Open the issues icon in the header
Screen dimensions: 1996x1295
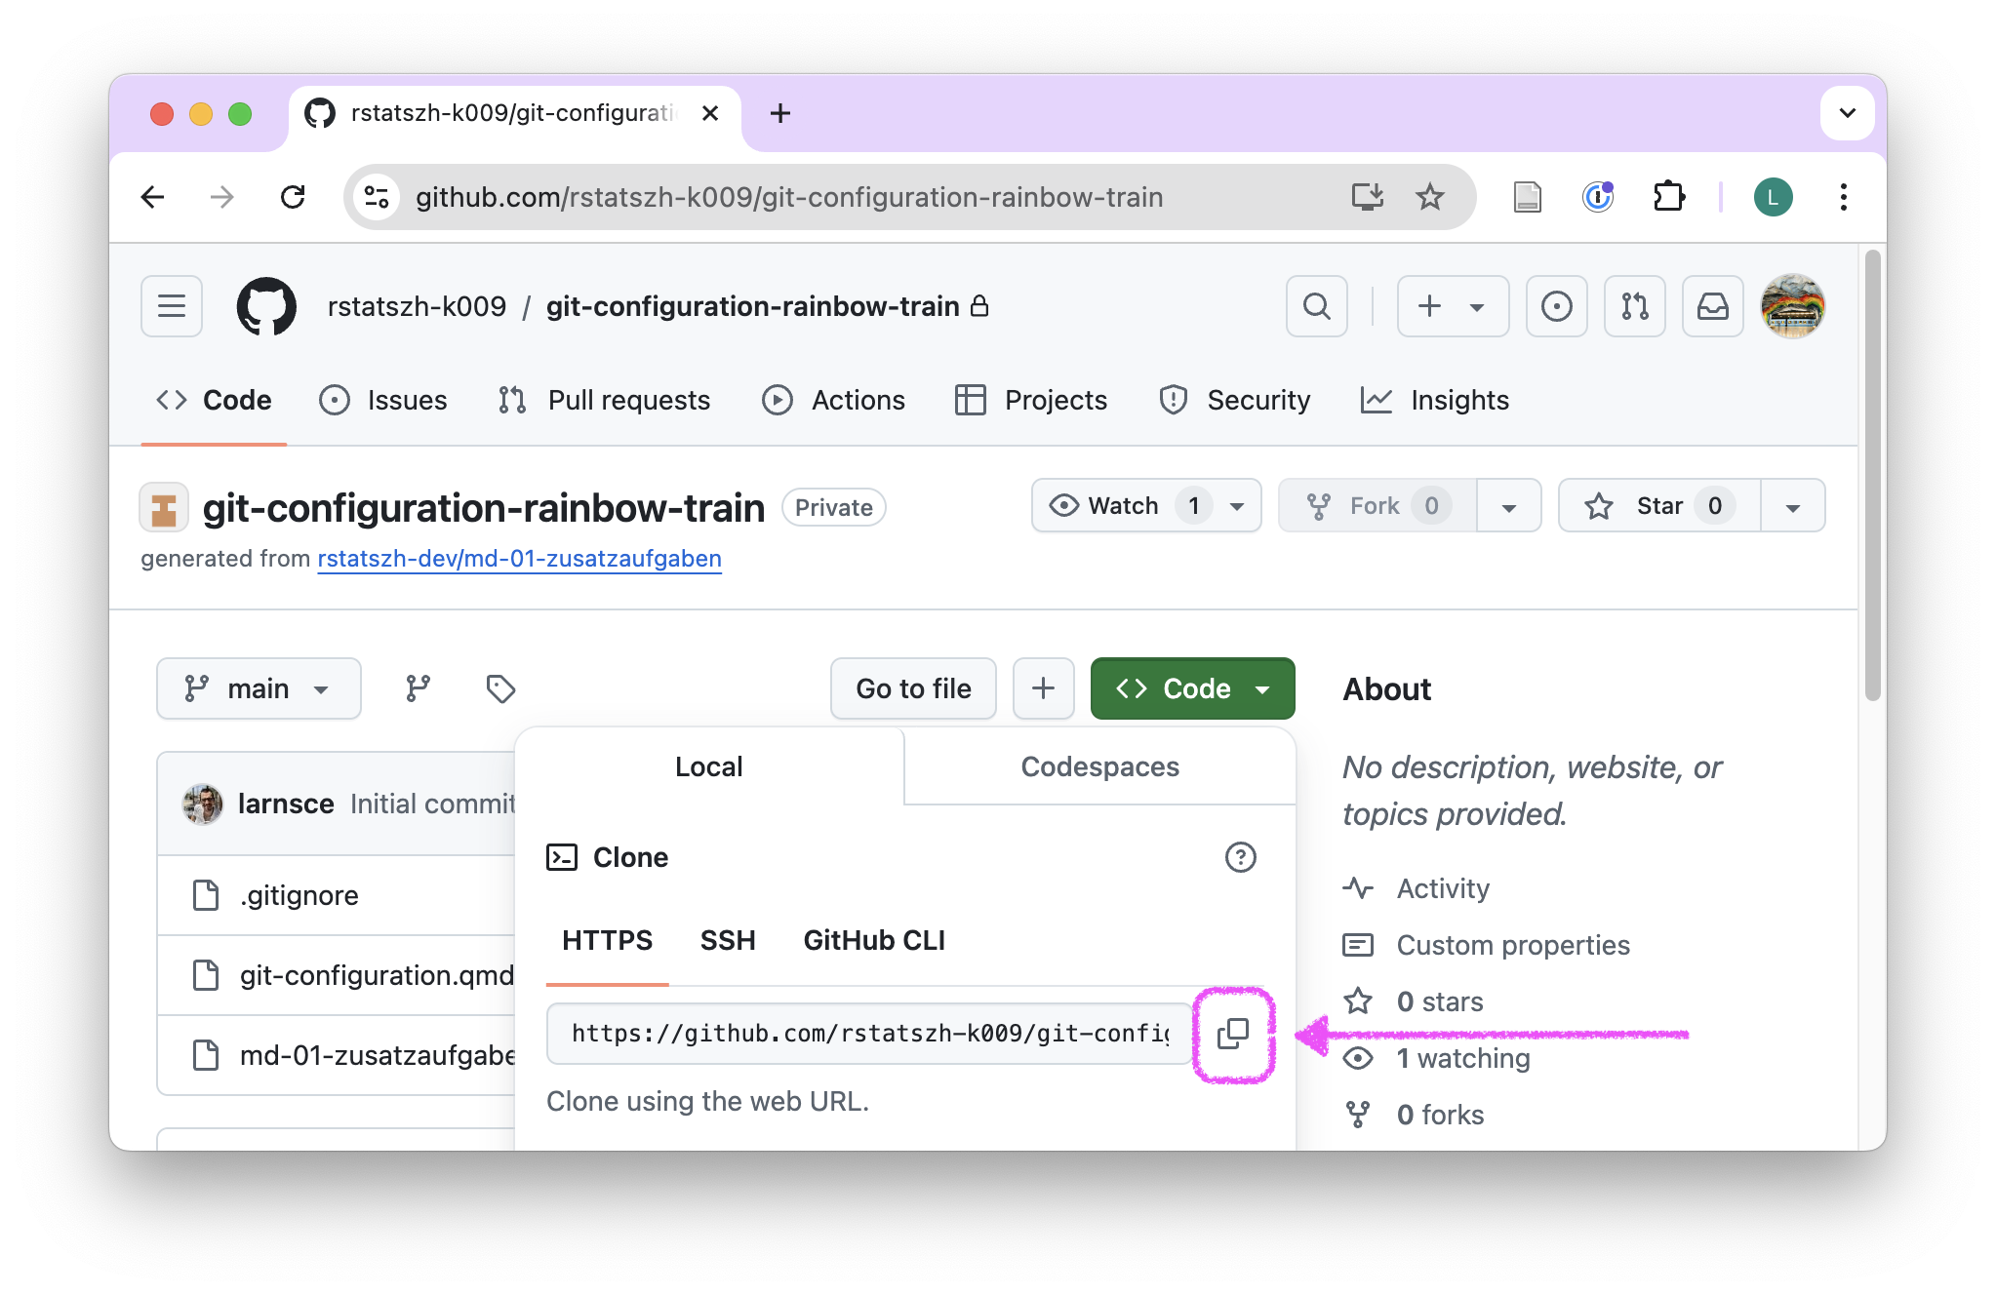[1557, 306]
